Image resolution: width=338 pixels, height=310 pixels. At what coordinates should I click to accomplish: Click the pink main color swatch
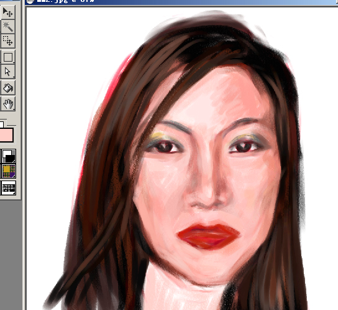click(x=6, y=135)
